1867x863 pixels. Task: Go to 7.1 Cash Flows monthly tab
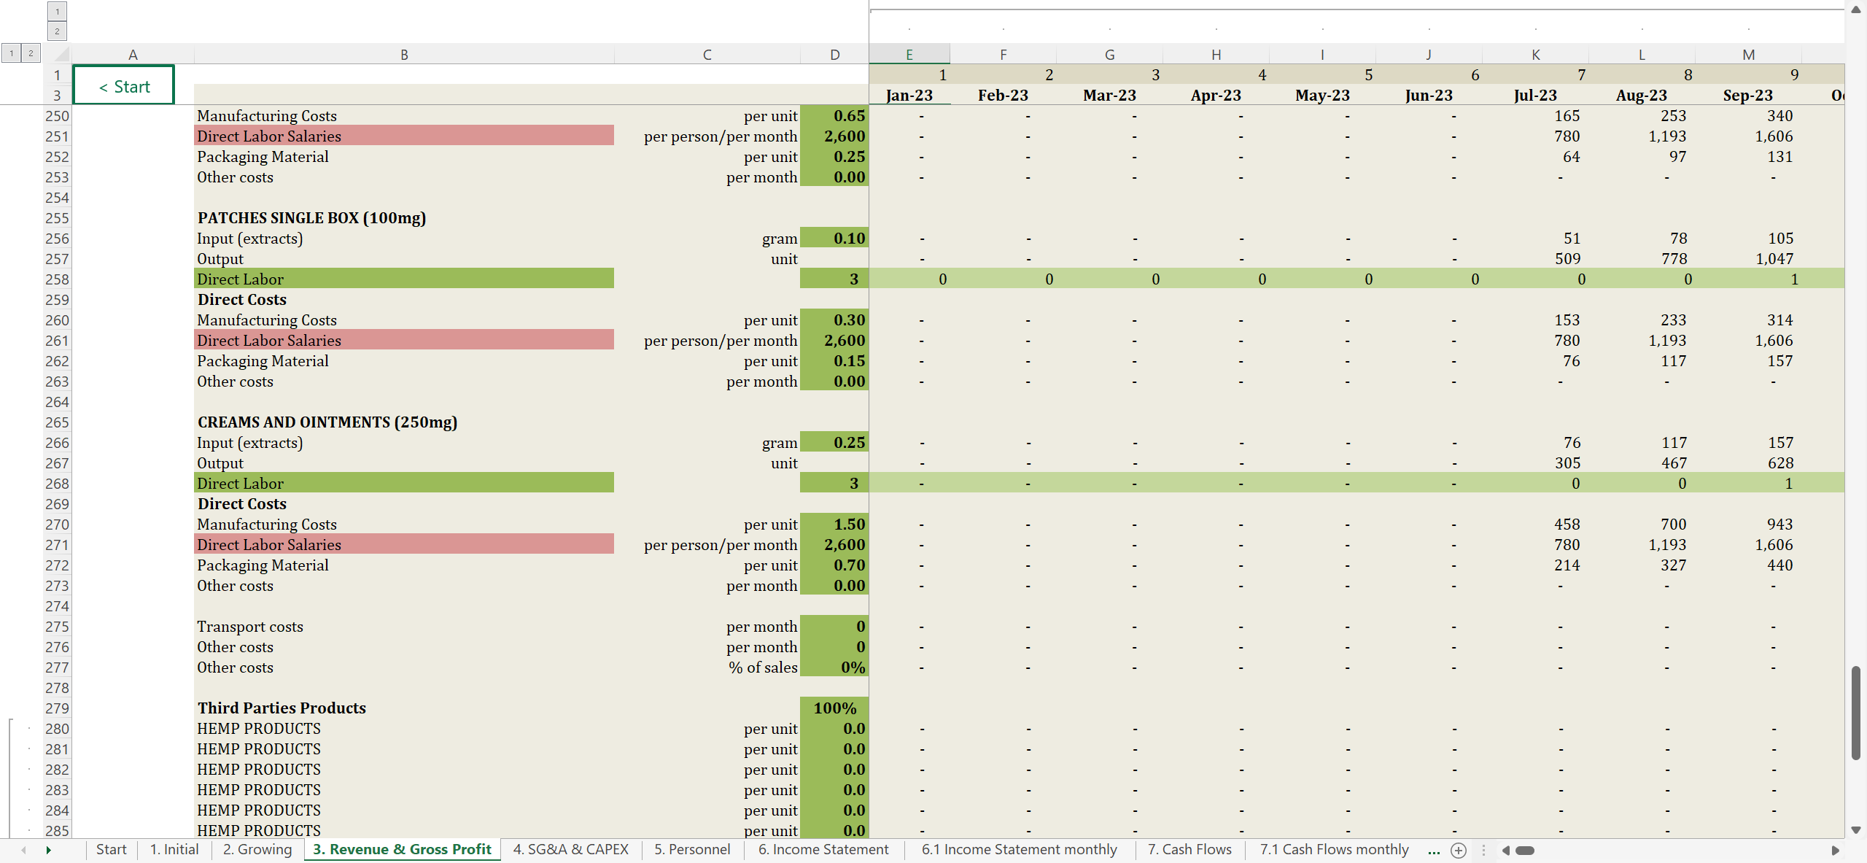[1334, 849]
